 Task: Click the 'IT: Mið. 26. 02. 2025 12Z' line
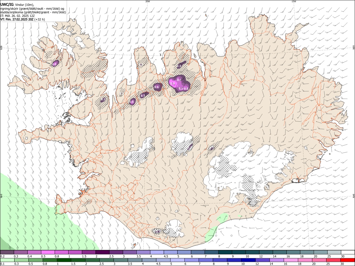[17, 16]
